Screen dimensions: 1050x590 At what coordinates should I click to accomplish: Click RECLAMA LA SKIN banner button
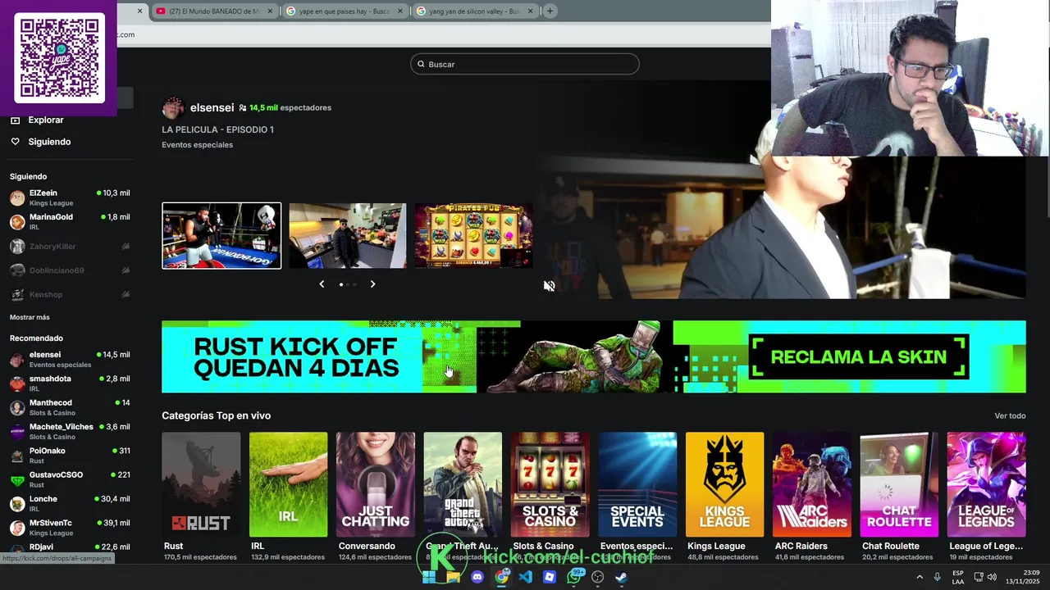[859, 357]
